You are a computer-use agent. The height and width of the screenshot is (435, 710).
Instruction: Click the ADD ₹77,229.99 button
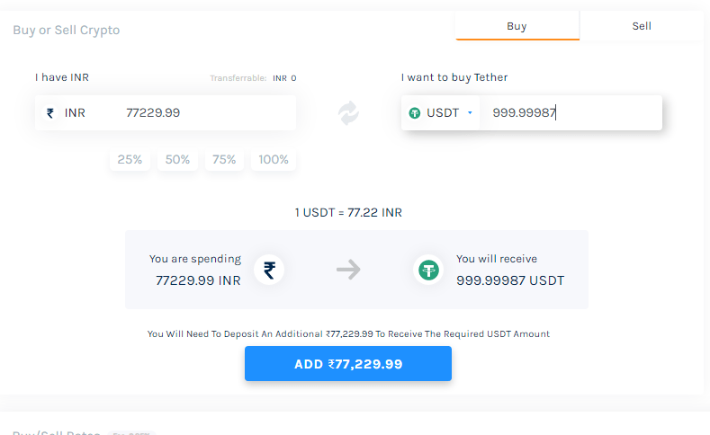[x=348, y=364]
